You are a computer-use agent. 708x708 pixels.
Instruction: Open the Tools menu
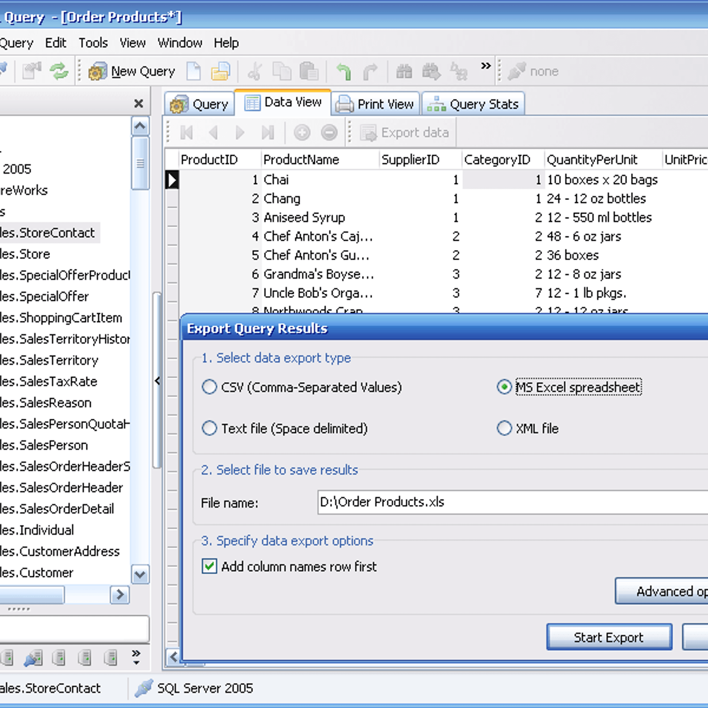(93, 43)
